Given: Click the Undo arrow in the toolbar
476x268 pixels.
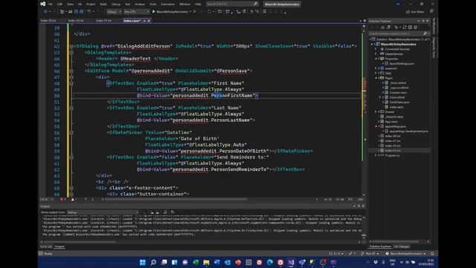Looking at the screenshot, I should click(89, 12).
